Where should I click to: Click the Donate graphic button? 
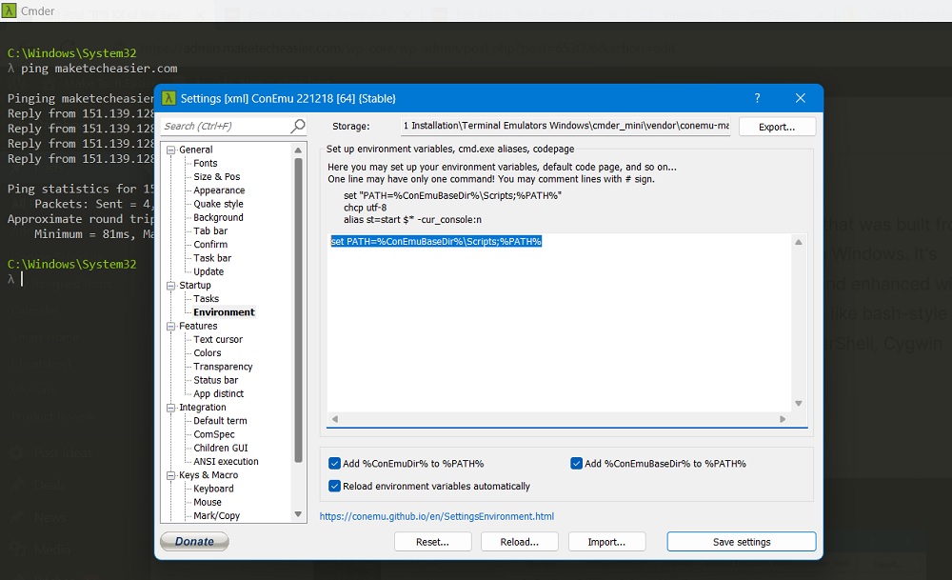pyautogui.click(x=193, y=541)
